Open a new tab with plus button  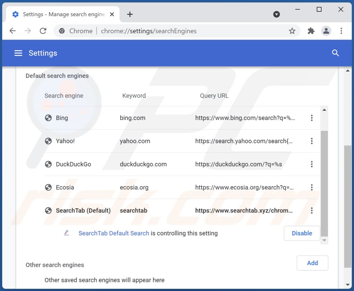(130, 14)
